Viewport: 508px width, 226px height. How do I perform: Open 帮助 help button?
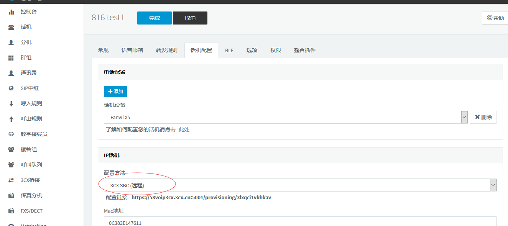coord(495,18)
